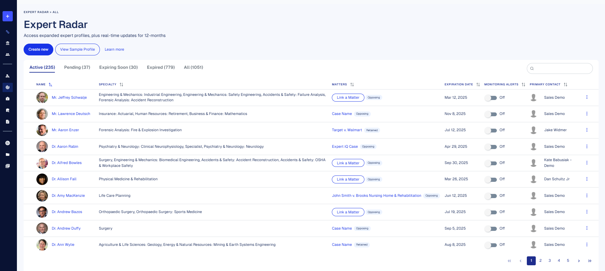Image resolution: width=605 pixels, height=271 pixels.
Task: Open row options menu for Jeffrey Schwalje
Action: coord(586,97)
